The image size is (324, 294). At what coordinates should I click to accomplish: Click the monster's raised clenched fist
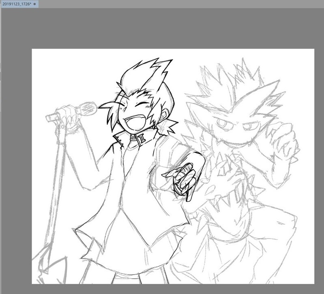click(284, 140)
